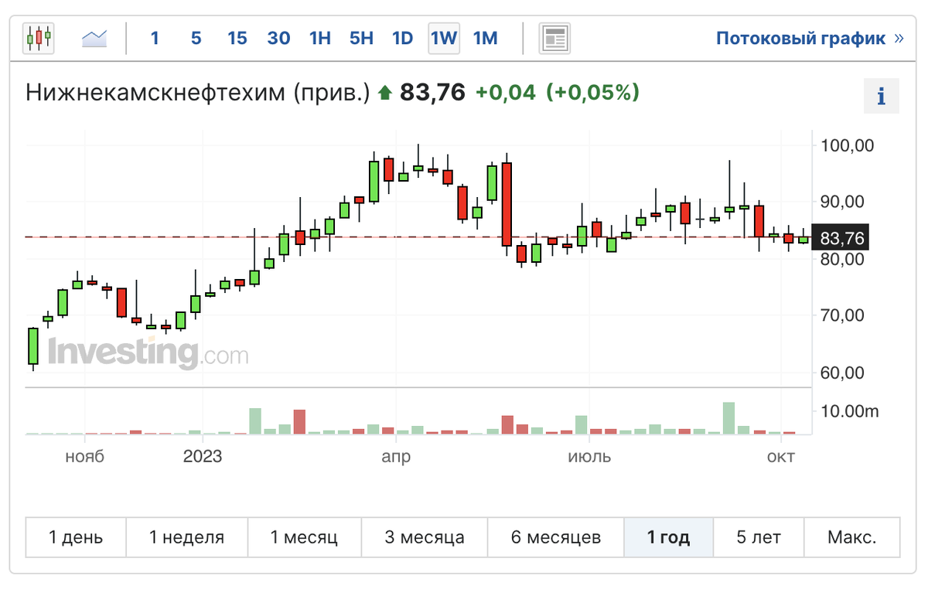Select the '1 месяц' range tab
The width and height of the screenshot is (928, 589).
[x=304, y=537]
